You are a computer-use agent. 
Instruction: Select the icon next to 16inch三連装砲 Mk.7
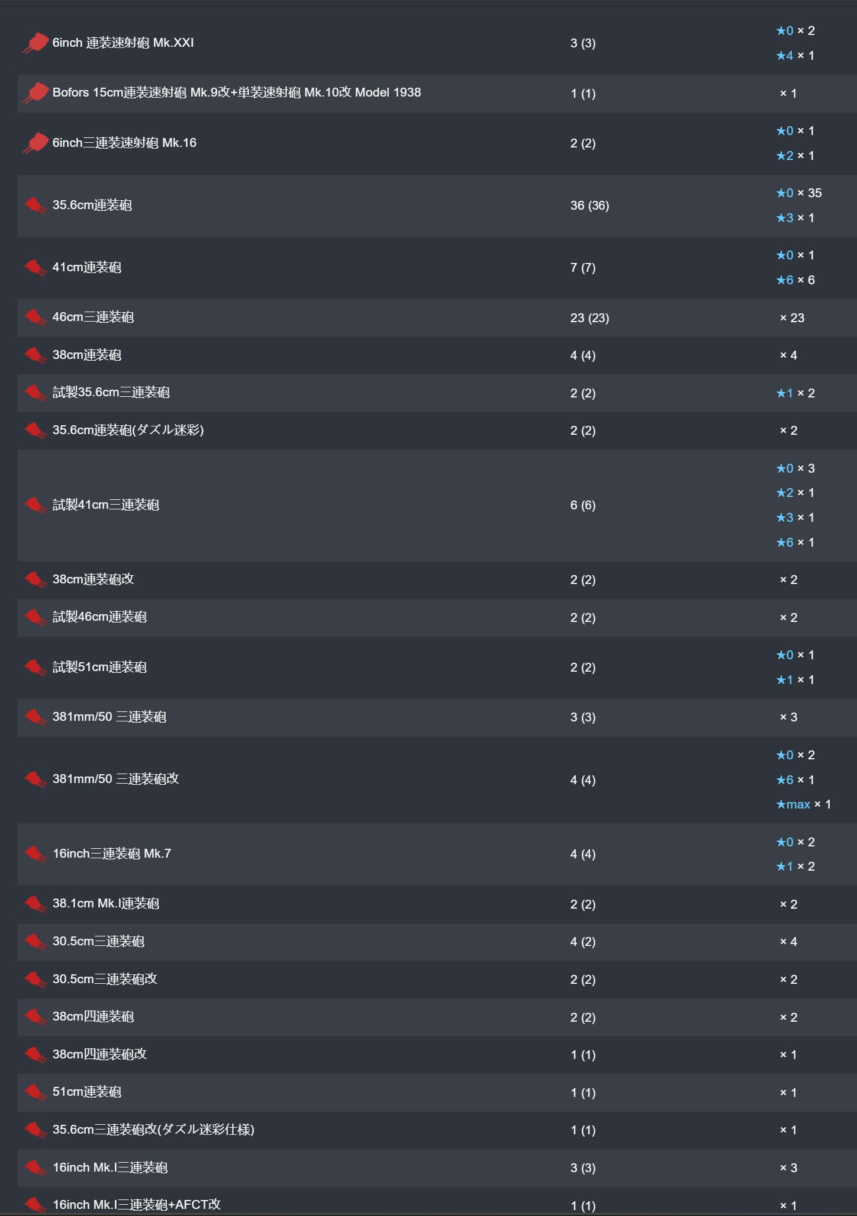36,854
